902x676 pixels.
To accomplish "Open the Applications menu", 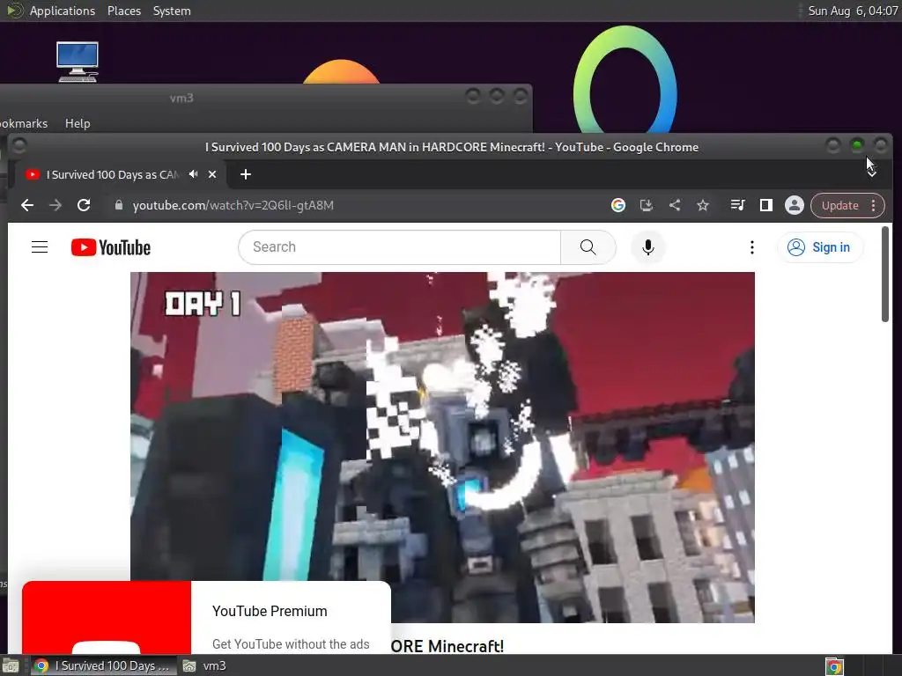I will [63, 11].
